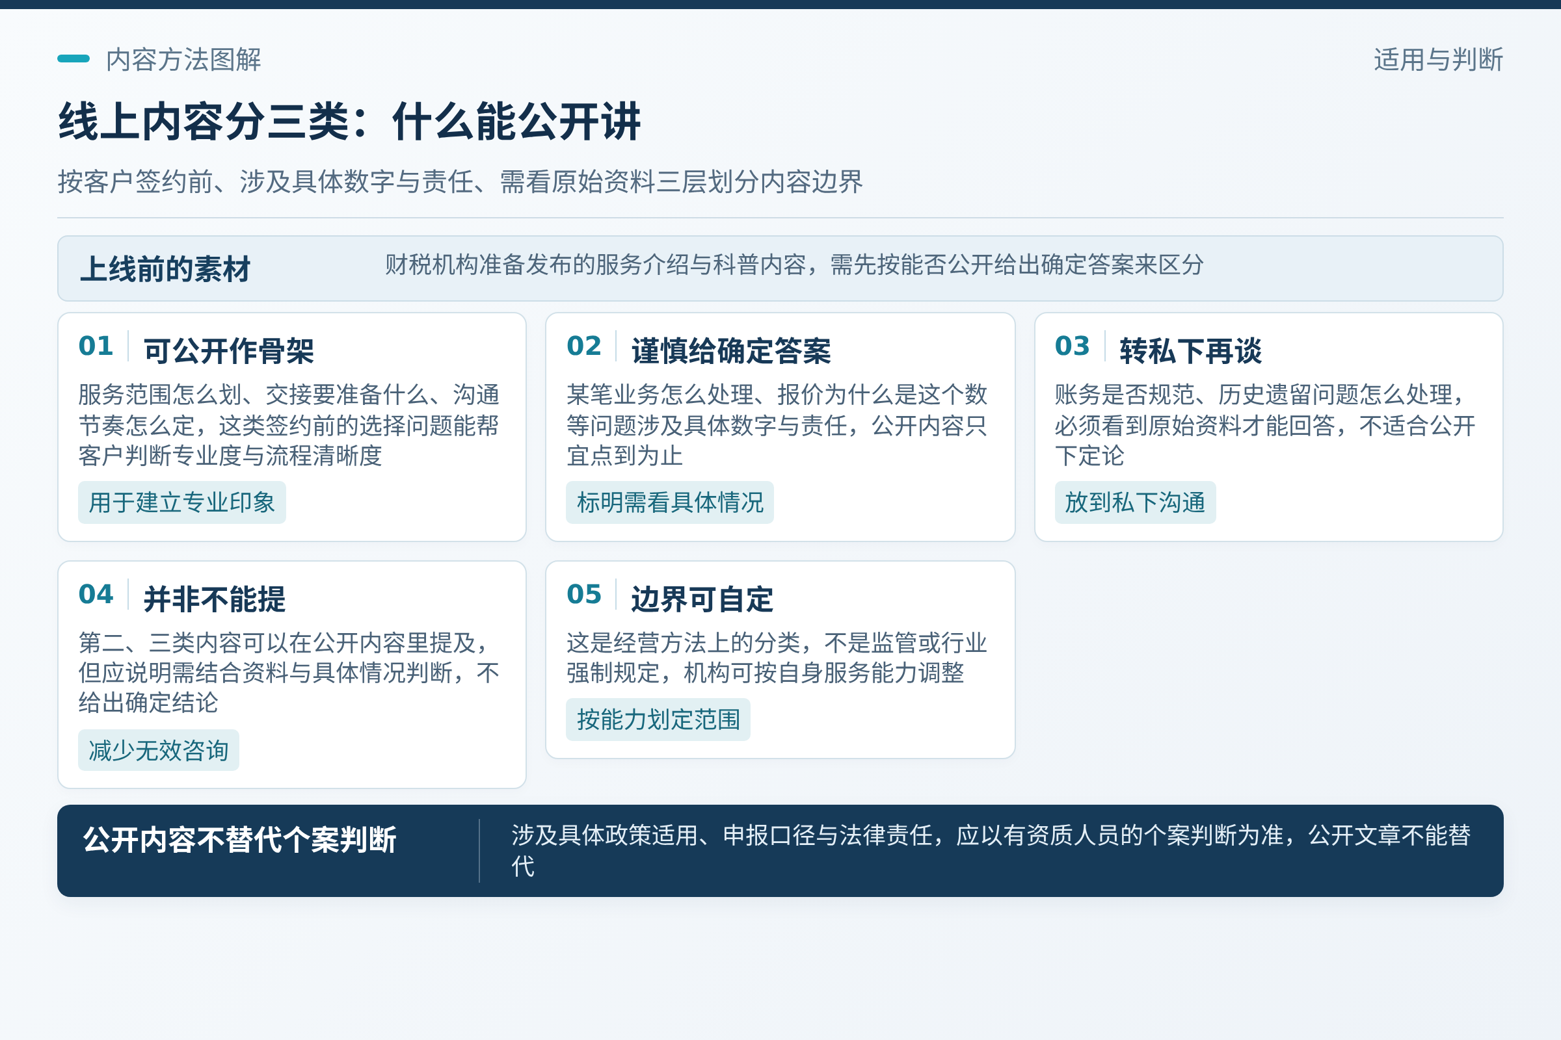Click the top-right label 适用与判断
This screenshot has height=1040, width=1561.
point(1438,60)
